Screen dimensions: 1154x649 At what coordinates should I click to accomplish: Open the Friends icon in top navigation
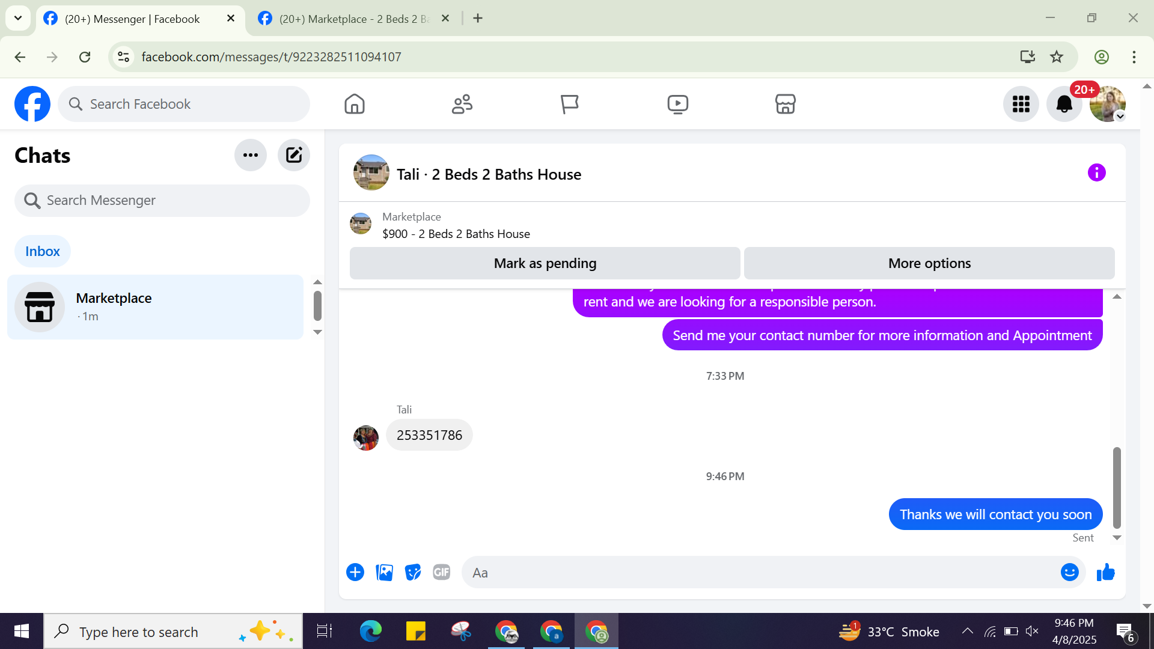point(462,104)
